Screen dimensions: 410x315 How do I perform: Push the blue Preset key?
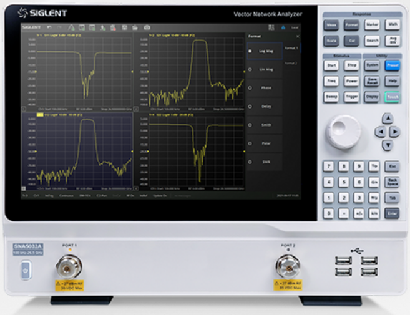[393, 65]
